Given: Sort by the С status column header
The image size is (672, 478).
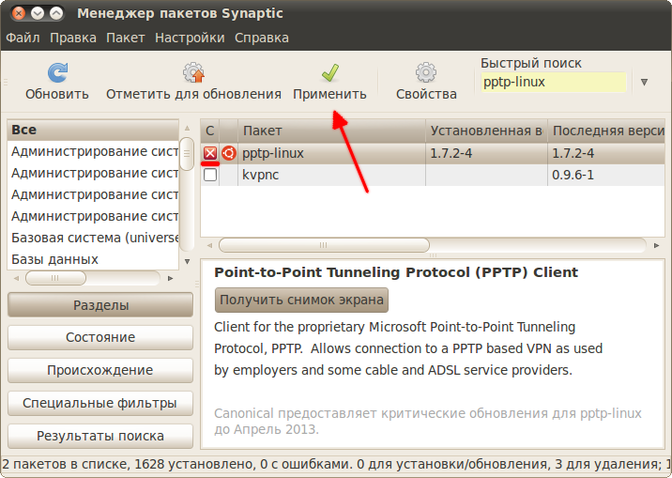Looking at the screenshot, I should coord(210,131).
